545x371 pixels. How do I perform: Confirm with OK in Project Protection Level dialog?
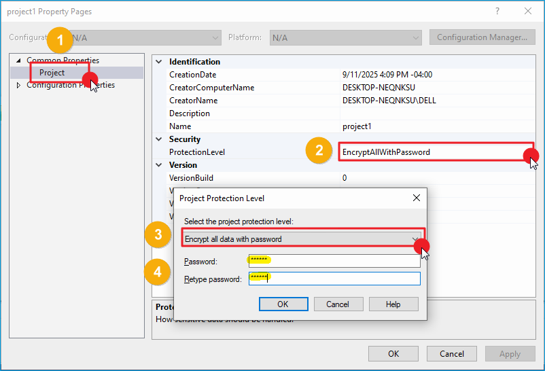coord(283,304)
